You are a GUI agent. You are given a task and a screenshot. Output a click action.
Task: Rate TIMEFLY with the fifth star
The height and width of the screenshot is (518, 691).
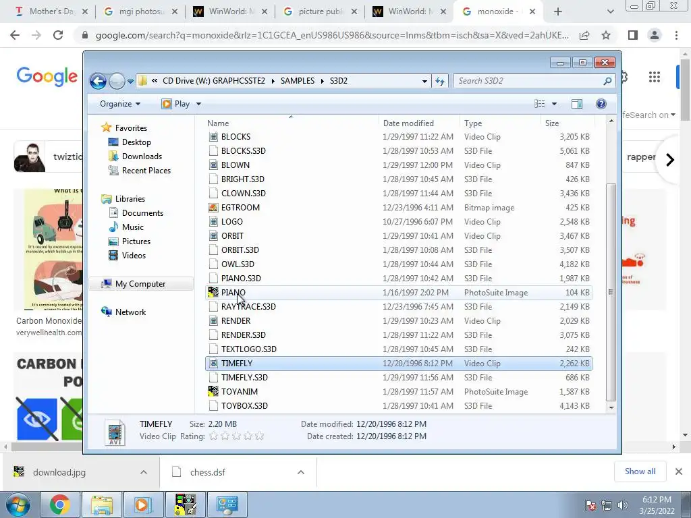[260, 436]
